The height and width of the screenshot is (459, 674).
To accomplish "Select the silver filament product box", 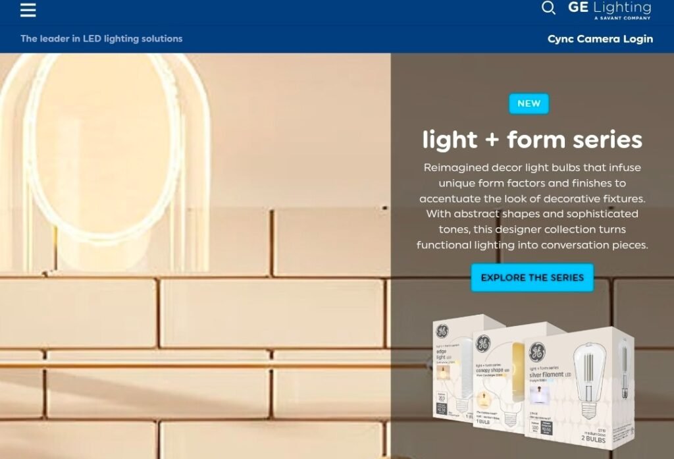I will click(x=578, y=388).
